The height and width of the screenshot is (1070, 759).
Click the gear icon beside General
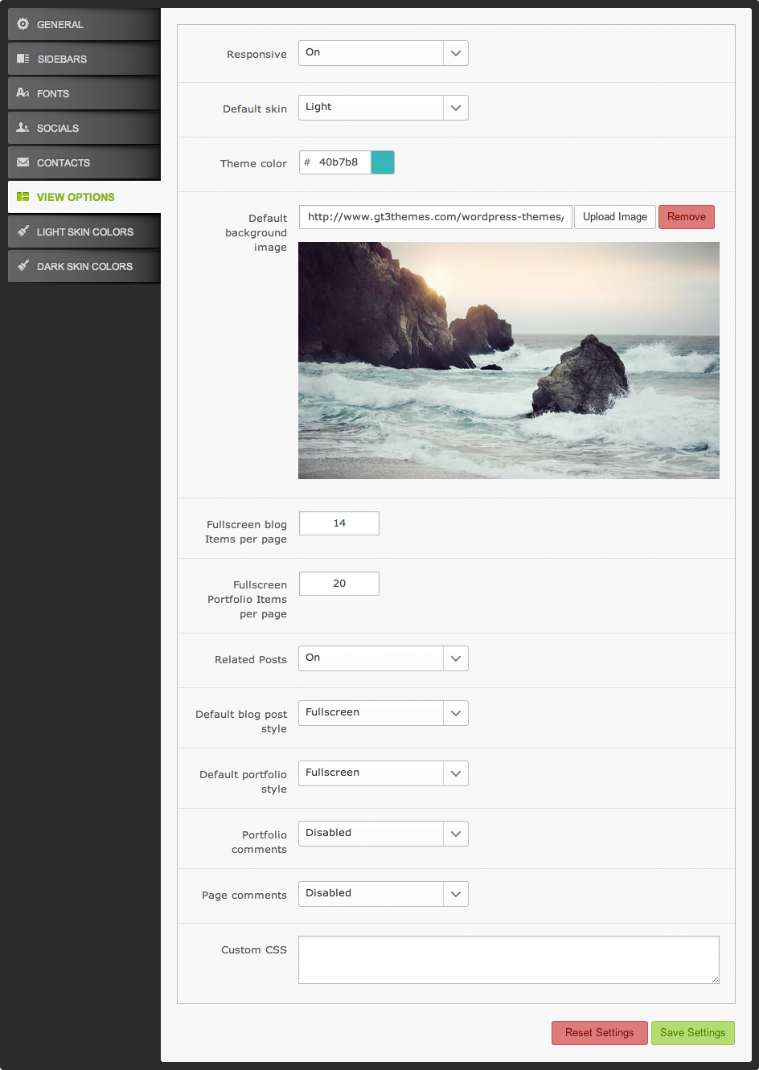(23, 24)
